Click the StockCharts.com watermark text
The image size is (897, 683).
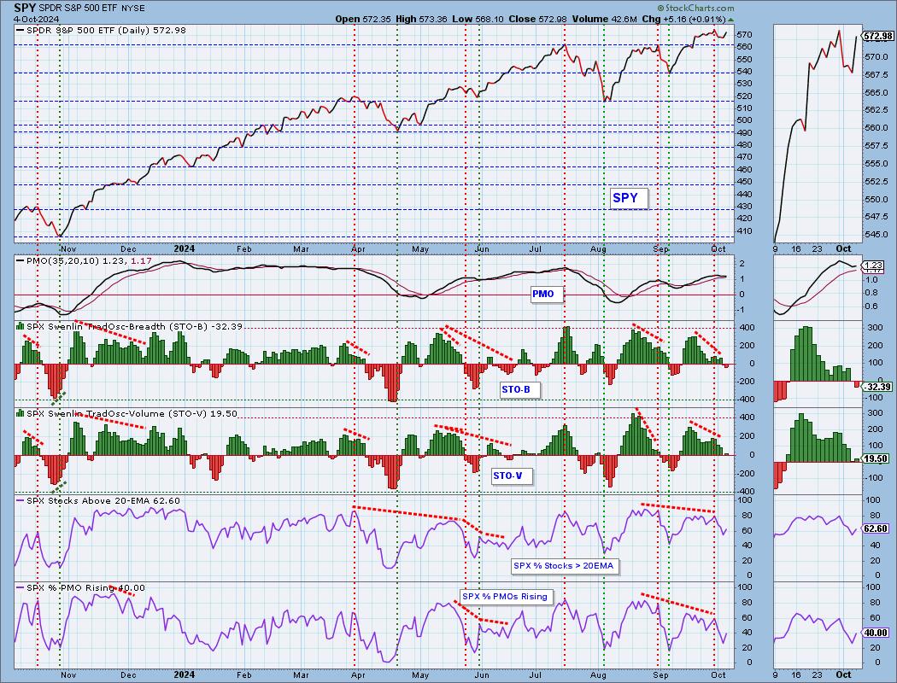(x=695, y=8)
